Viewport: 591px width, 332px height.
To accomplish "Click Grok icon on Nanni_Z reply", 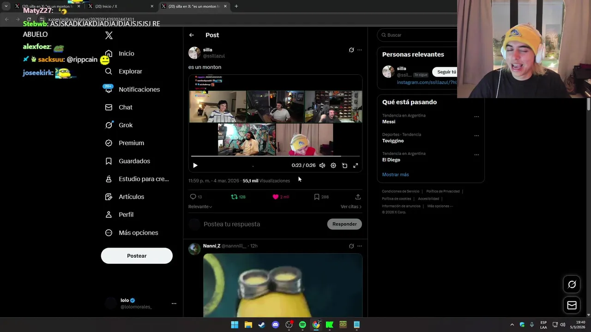I will 351,246.
